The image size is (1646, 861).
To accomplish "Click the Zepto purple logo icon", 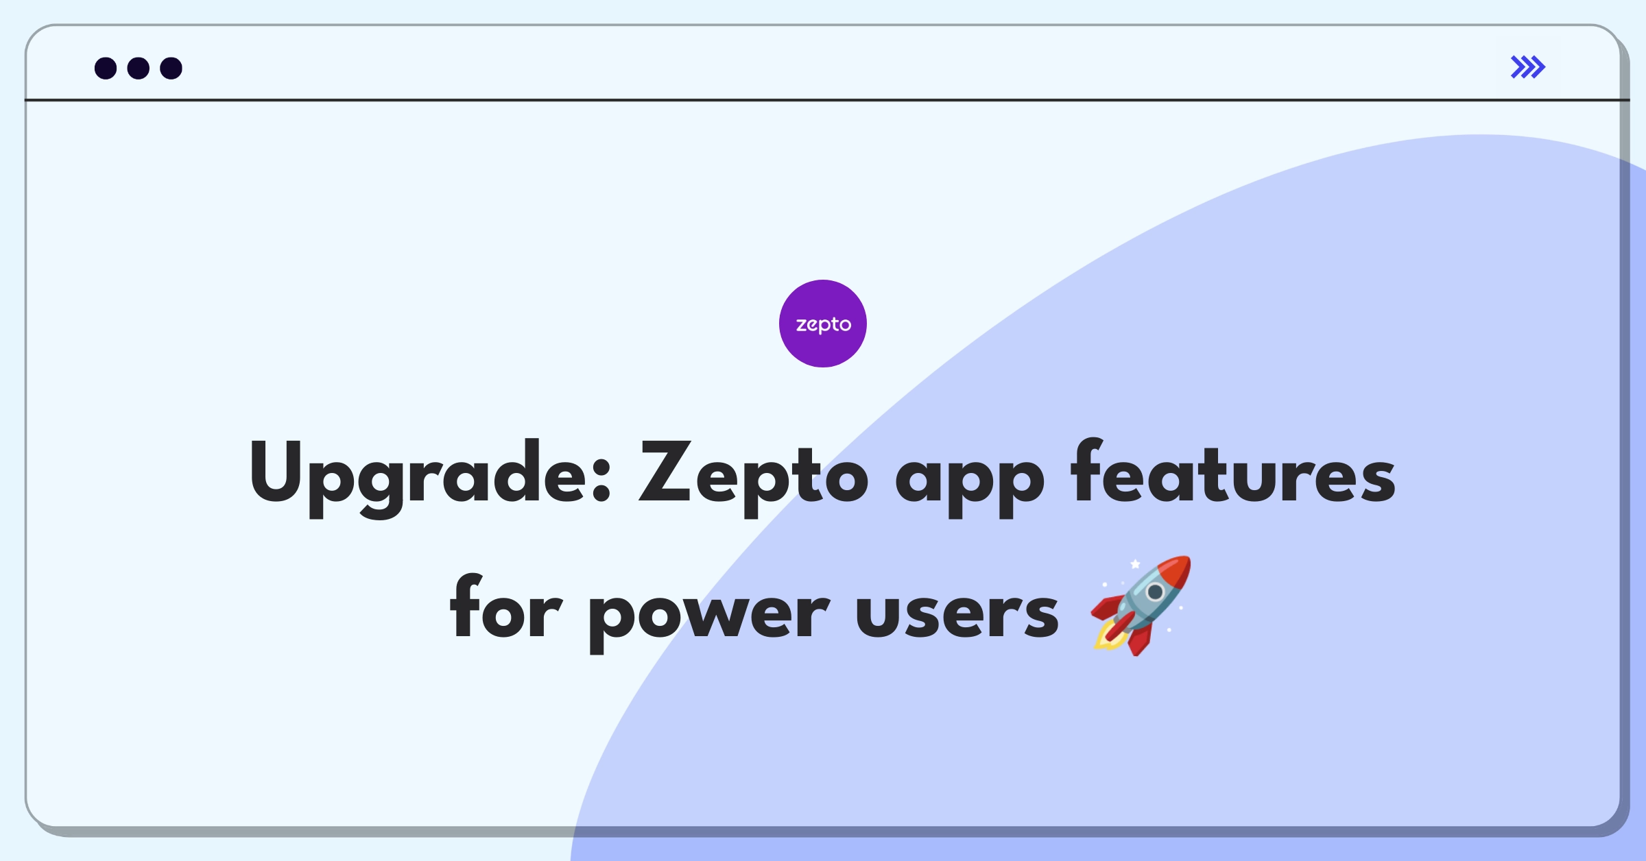I will (822, 324).
